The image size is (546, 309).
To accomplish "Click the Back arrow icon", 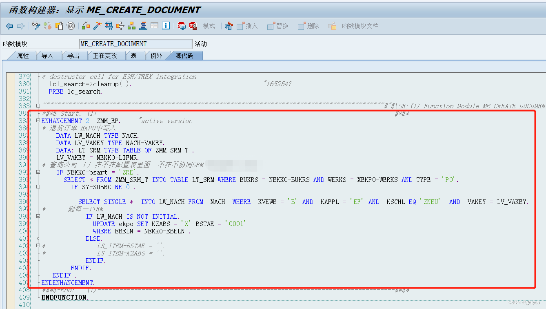I will tap(9, 26).
